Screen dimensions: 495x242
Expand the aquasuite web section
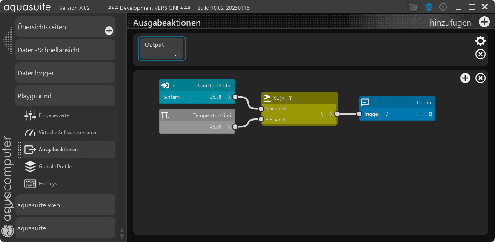pos(65,205)
